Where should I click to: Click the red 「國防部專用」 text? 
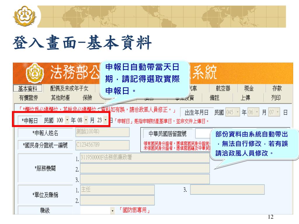(x=134, y=210)
